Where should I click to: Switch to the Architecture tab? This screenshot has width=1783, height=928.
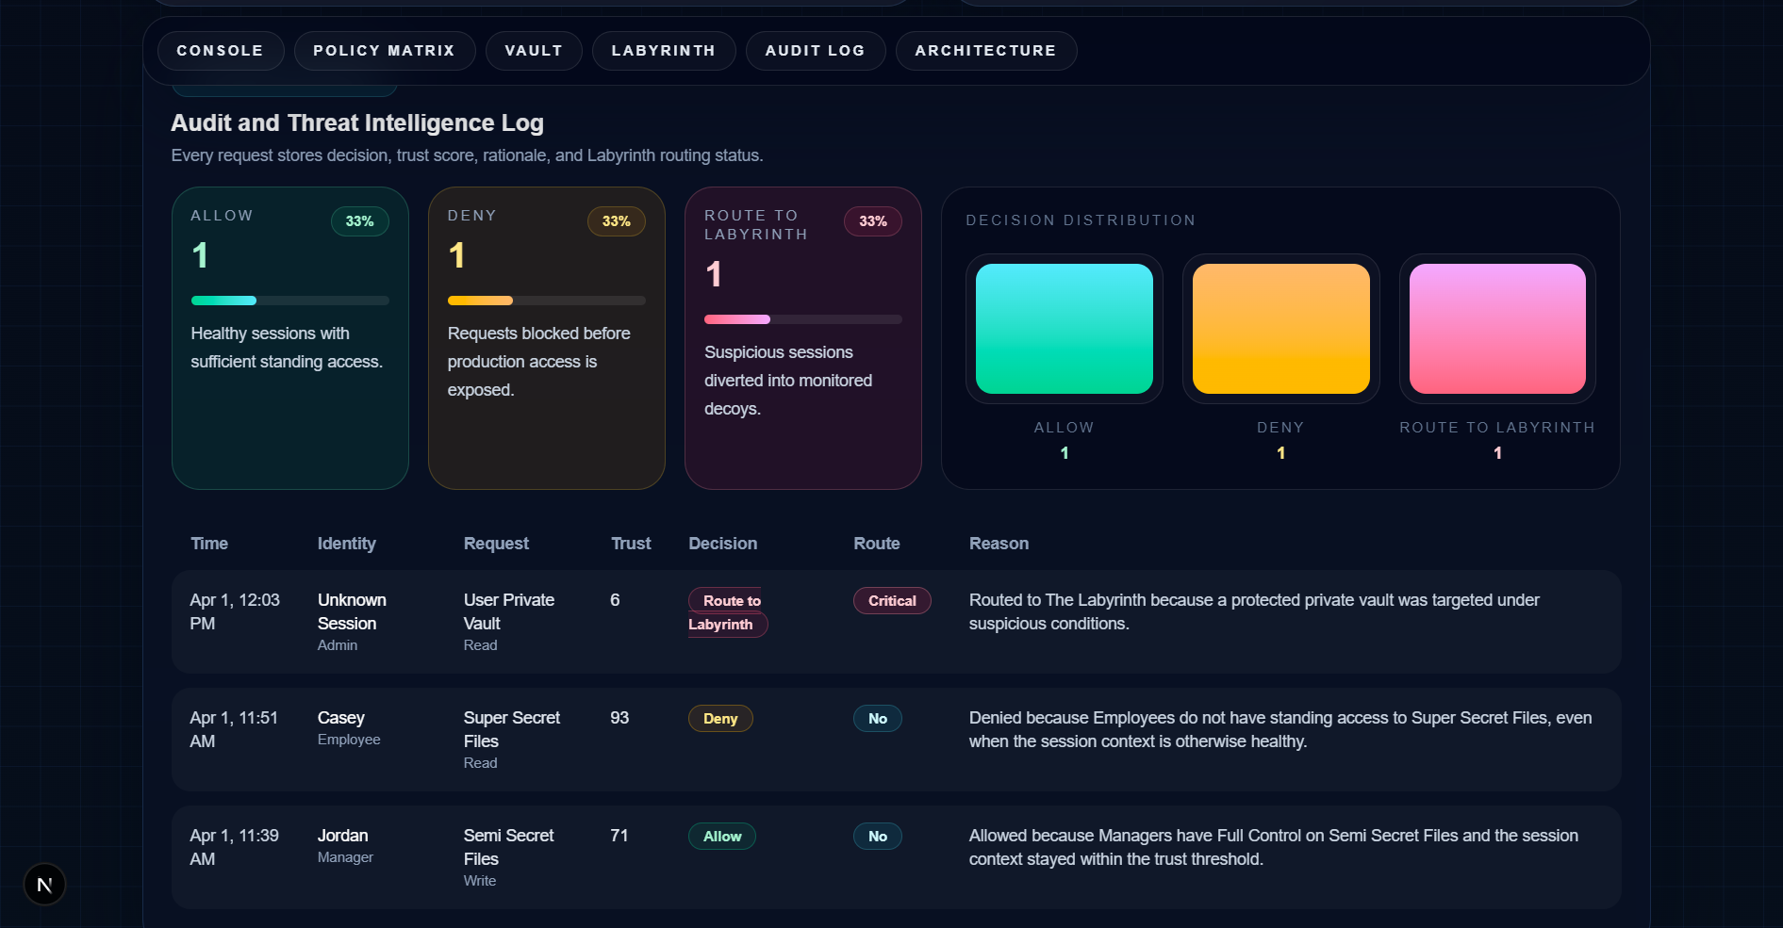[985, 50]
